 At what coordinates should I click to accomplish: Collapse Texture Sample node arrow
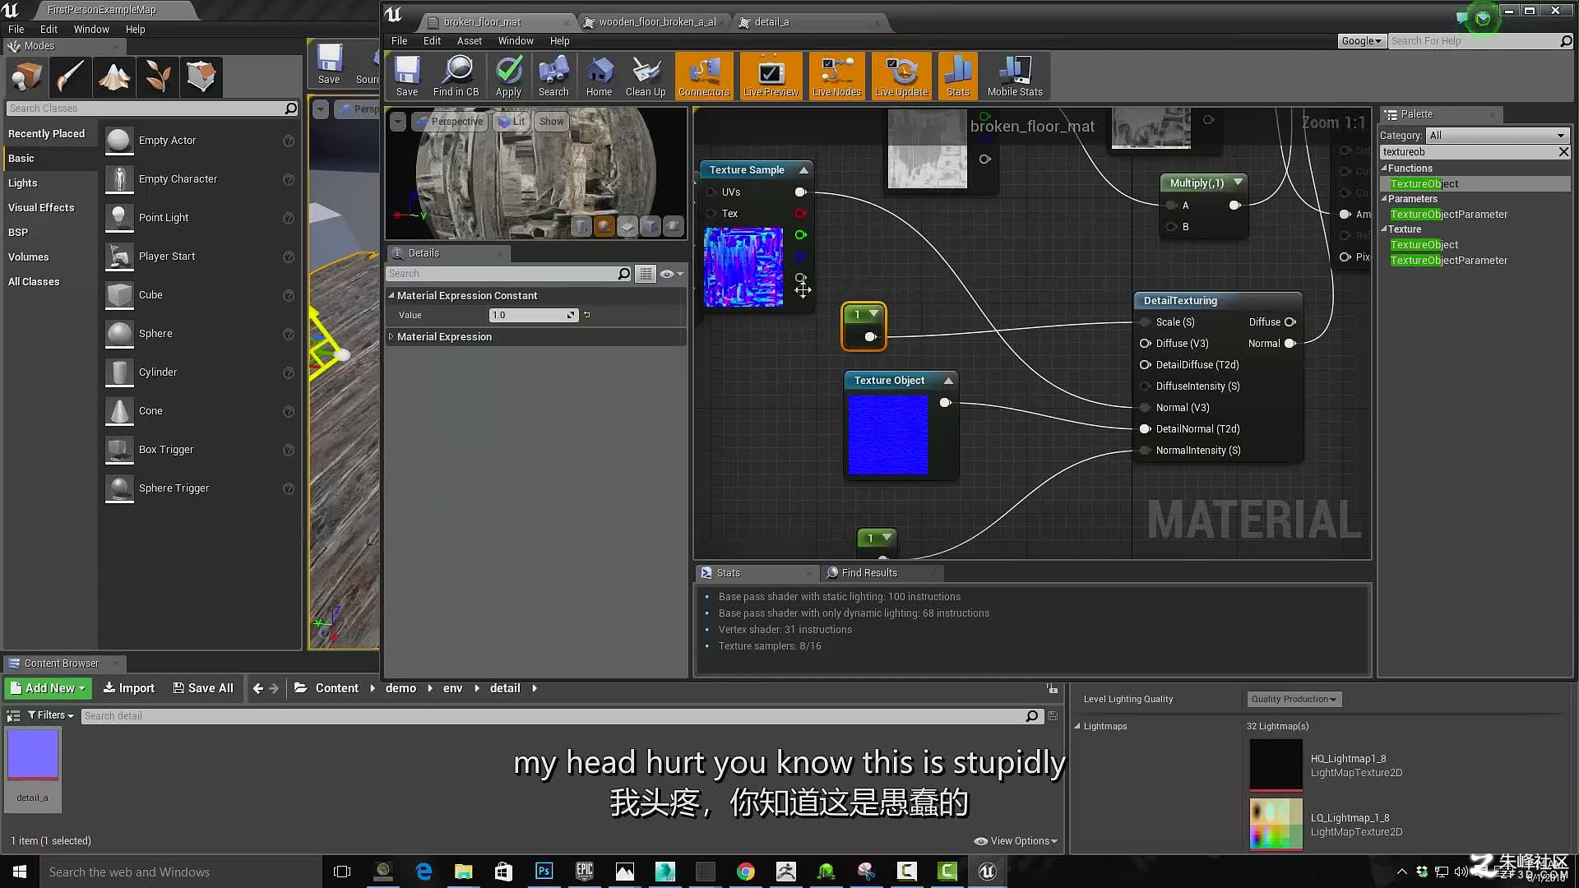(x=803, y=169)
